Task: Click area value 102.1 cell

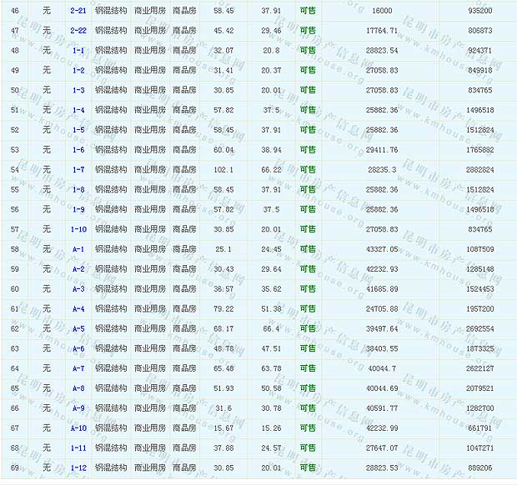Action: 223,170
